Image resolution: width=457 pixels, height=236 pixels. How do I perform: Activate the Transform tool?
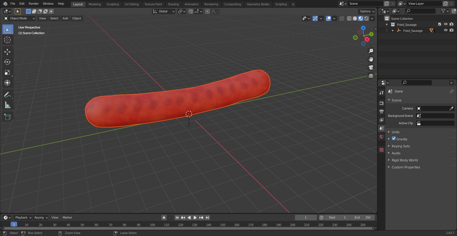point(8,83)
